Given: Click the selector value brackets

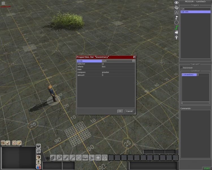Looking at the screenshot, I should coord(103,64).
